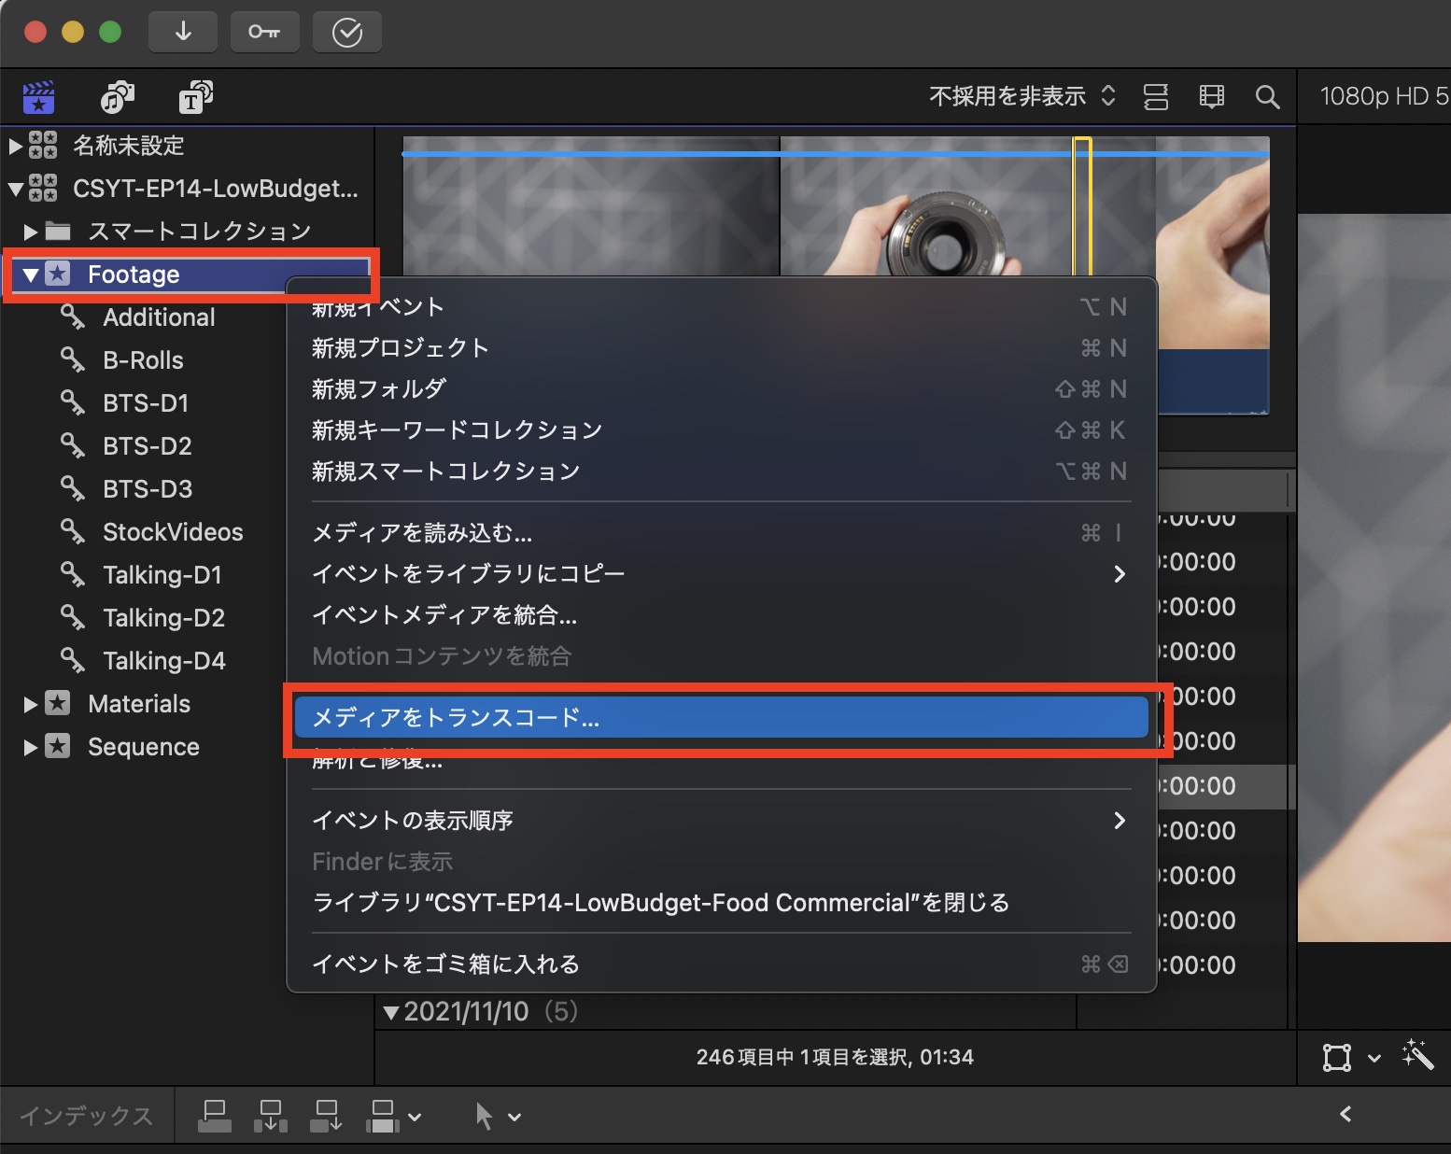Select the BTS-D1 keyword collection
Image resolution: width=1451 pixels, height=1154 pixels.
146,403
